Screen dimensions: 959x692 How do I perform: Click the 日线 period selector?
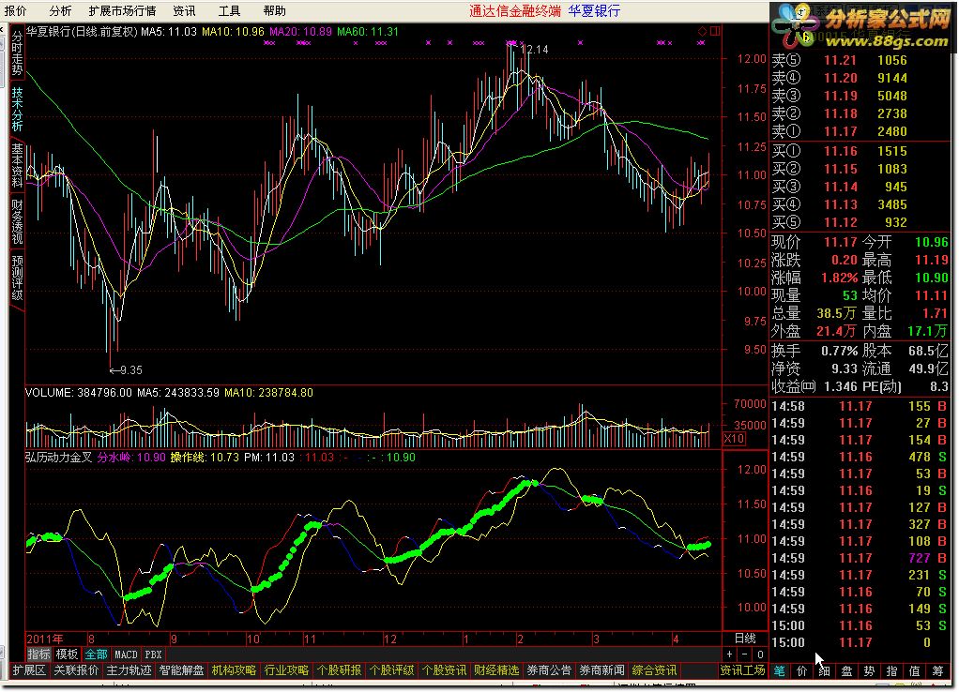tap(744, 639)
